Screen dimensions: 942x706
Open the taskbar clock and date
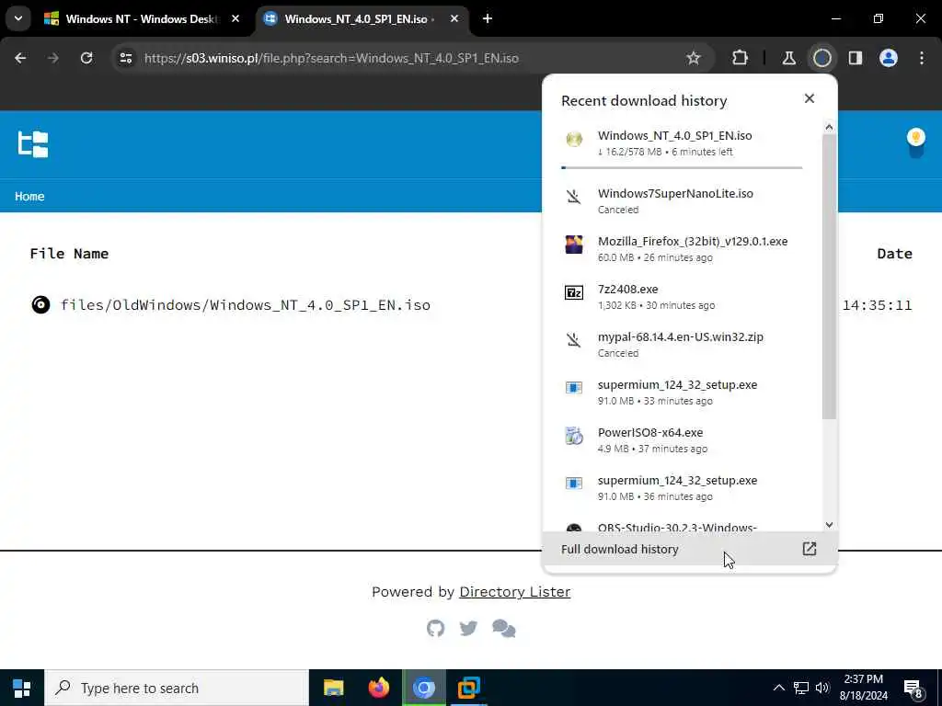click(x=863, y=688)
